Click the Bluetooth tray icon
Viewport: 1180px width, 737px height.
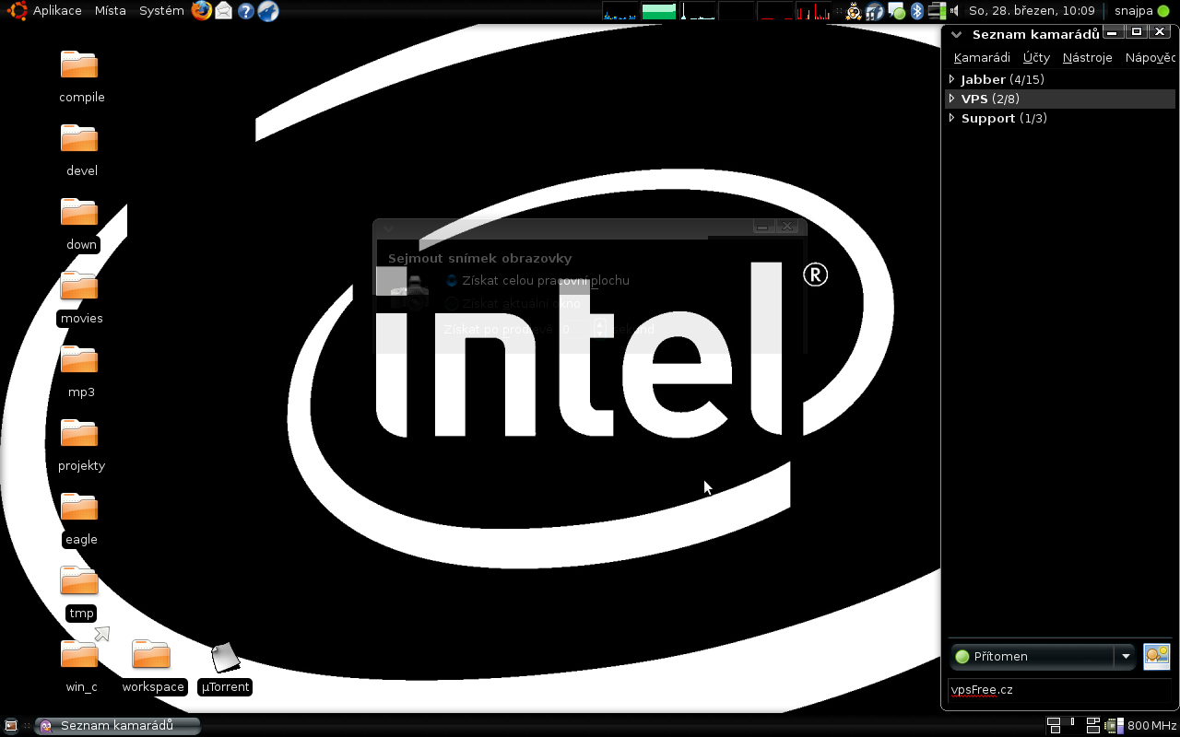[916, 11]
